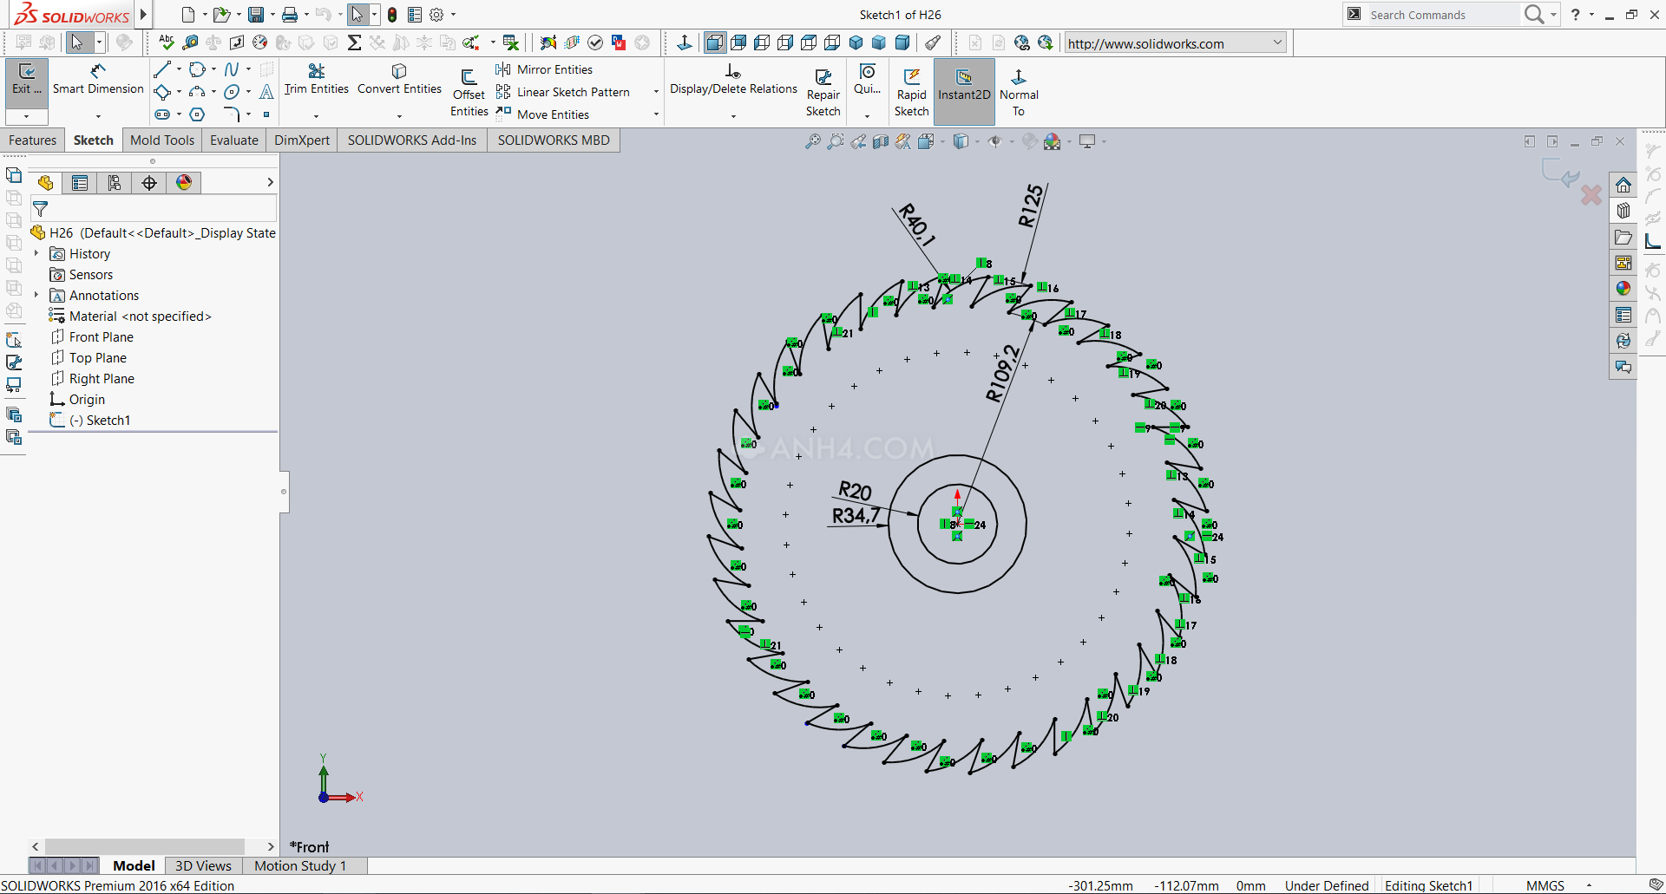Open the DisplayManager tab icon
1666x894 pixels.
point(184,183)
